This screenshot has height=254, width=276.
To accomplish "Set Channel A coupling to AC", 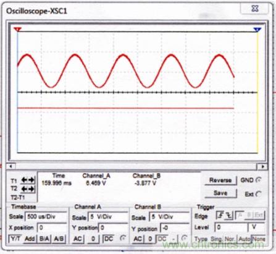I will coord(78,239).
